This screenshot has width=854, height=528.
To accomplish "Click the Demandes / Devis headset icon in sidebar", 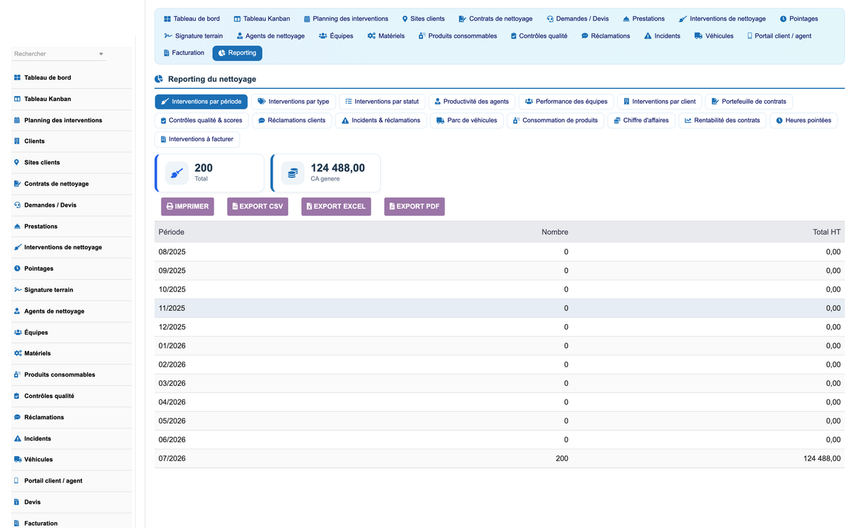I will point(17,205).
